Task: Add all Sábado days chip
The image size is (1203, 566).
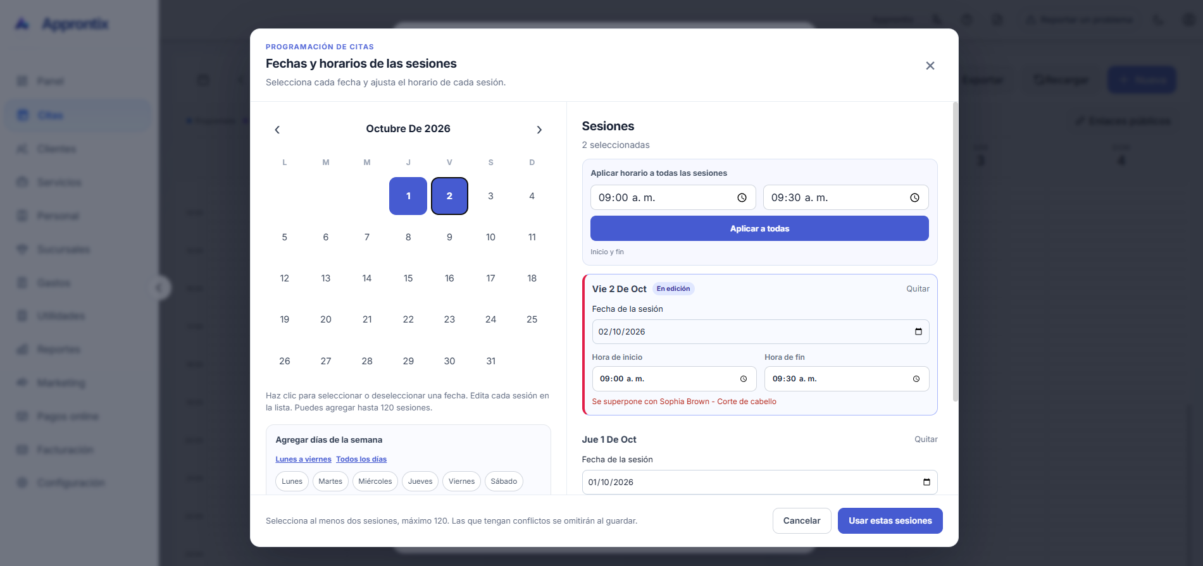Action: (504, 481)
